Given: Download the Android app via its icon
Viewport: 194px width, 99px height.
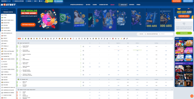Looking at the screenshot, I should [8, 1].
